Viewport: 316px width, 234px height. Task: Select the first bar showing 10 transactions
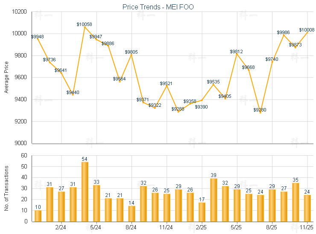click(38, 216)
